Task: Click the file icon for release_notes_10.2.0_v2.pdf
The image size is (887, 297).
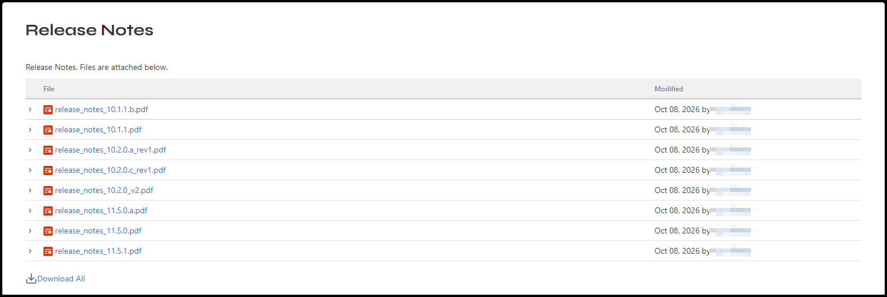Action: pyautogui.click(x=48, y=190)
